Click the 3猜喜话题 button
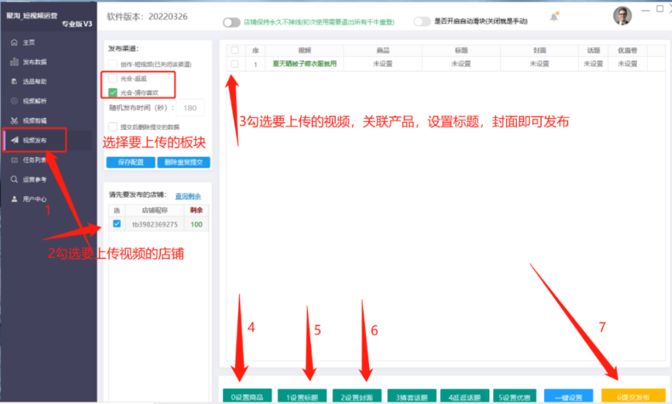 (x=412, y=397)
